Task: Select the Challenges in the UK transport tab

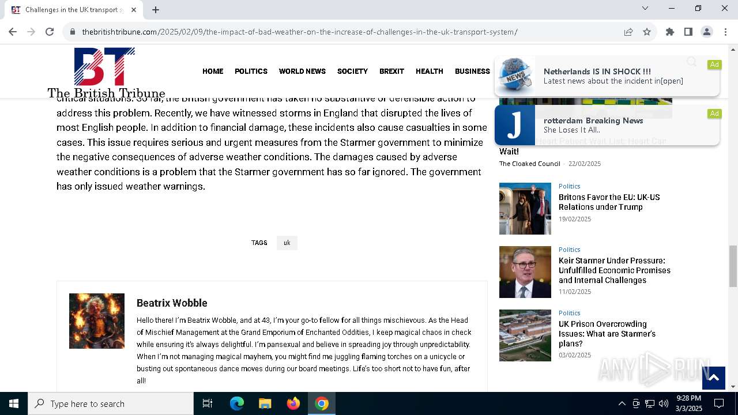Action: click(x=74, y=10)
